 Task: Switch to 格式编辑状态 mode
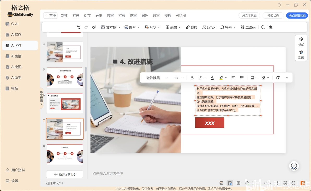pyautogui.click(x=297, y=16)
